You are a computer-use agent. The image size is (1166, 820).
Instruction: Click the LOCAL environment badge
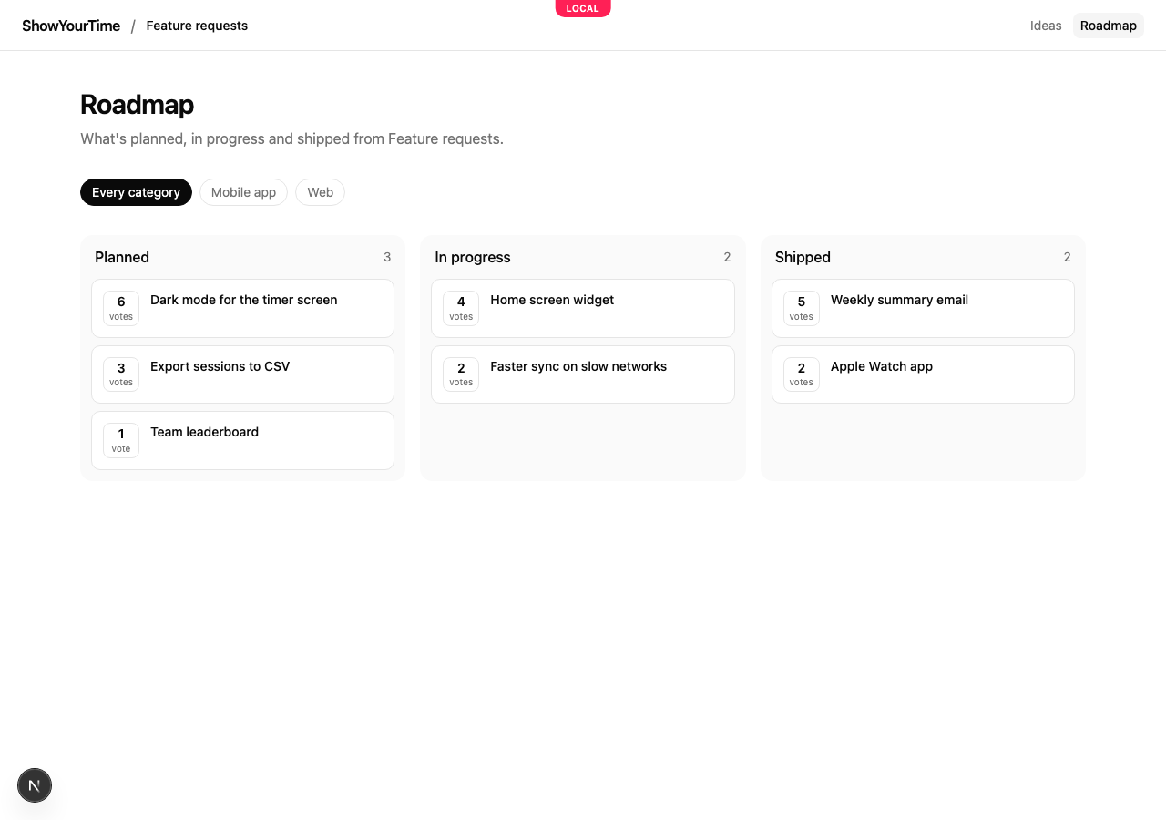pos(583,8)
